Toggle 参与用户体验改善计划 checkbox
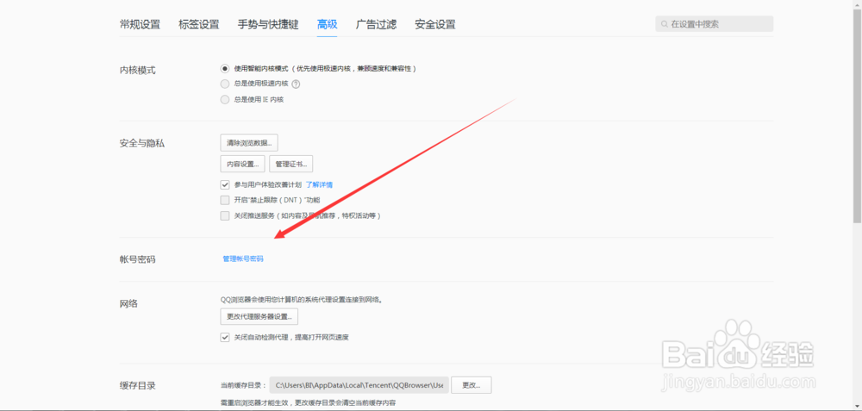Screen dimensions: 862x411 click(224, 184)
